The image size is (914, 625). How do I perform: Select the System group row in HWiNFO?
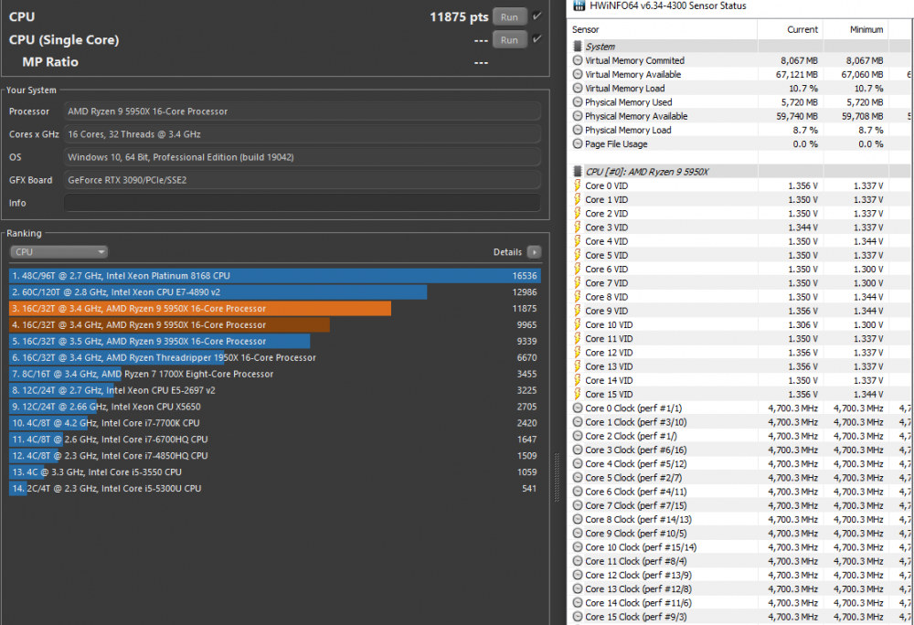coord(740,46)
